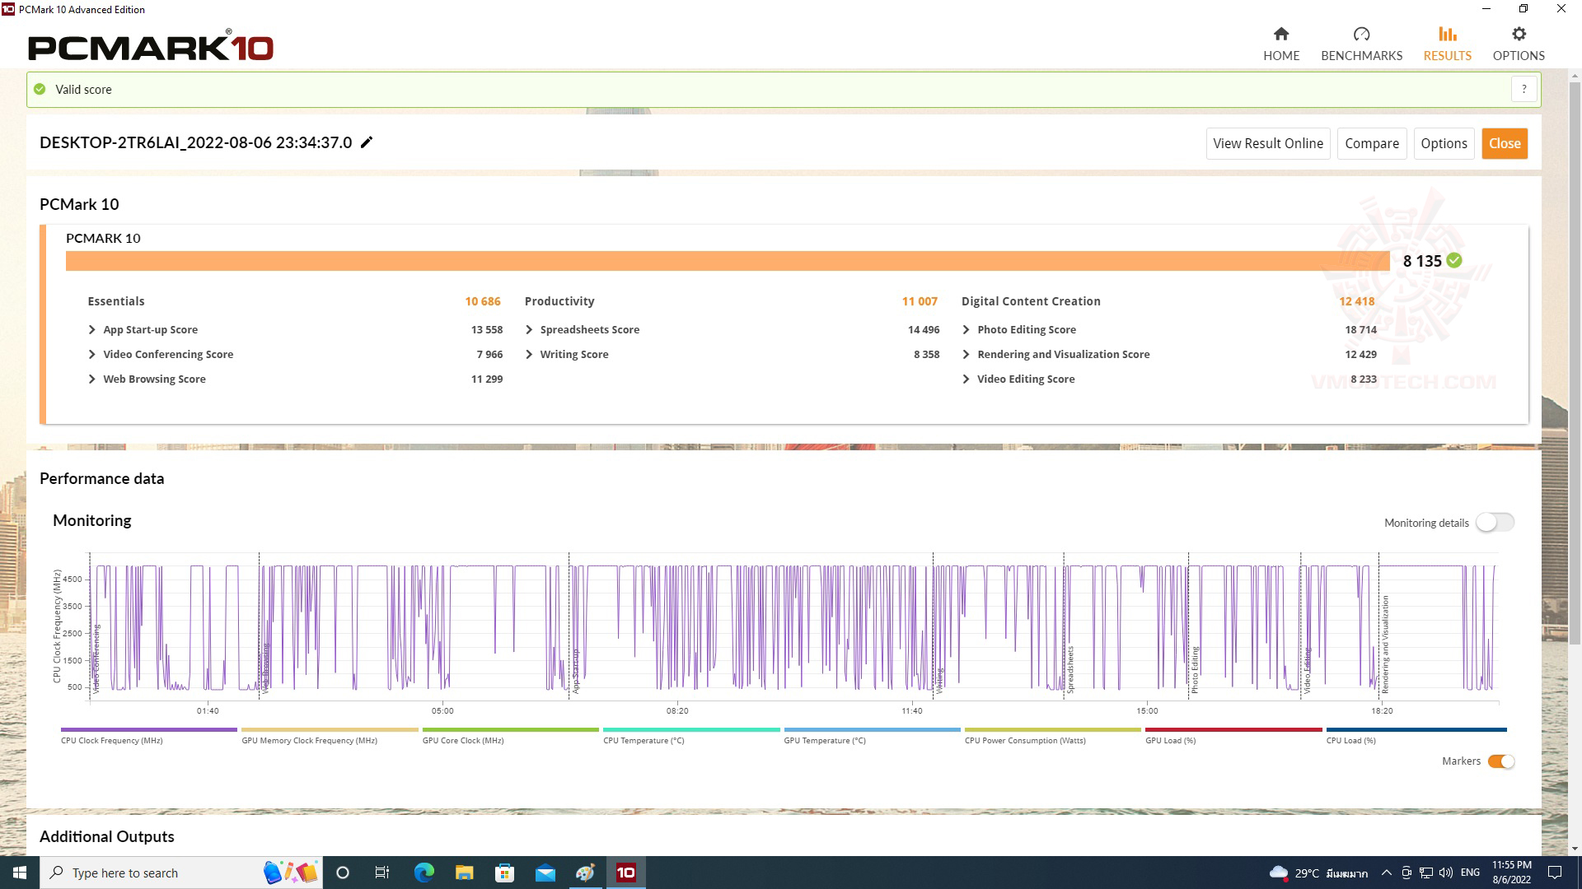
Task: Launch Microsoft Edge from taskbar
Action: click(424, 873)
